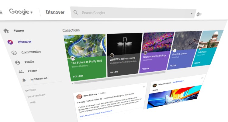Image resolution: width=228 pixels, height=122 pixels.
Task: Click the Public visibility label
Action: point(102,93)
